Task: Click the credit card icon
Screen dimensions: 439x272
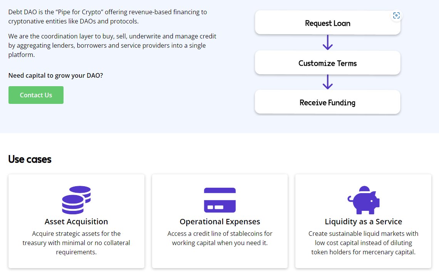Action: [x=219, y=200]
